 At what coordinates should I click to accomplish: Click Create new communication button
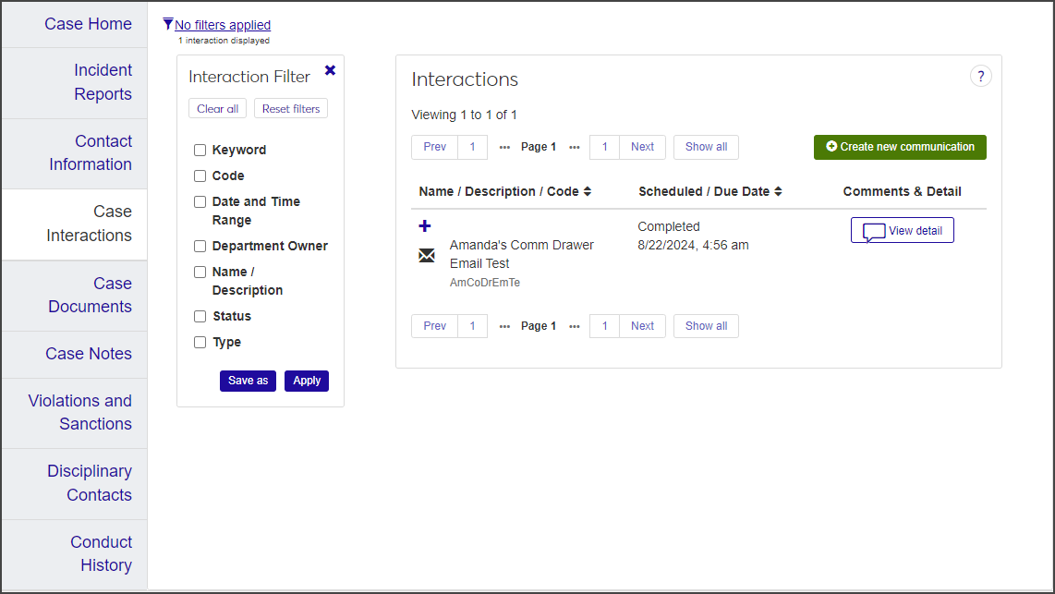pyautogui.click(x=899, y=147)
